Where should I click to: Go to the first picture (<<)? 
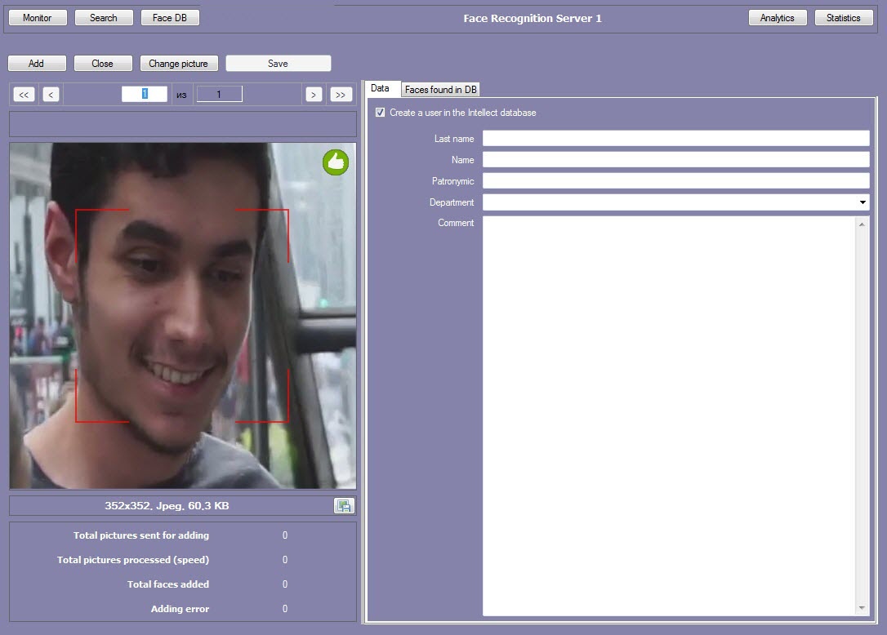[25, 95]
